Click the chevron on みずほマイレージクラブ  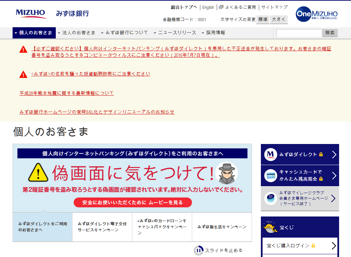pyautogui.click(x=333, y=198)
